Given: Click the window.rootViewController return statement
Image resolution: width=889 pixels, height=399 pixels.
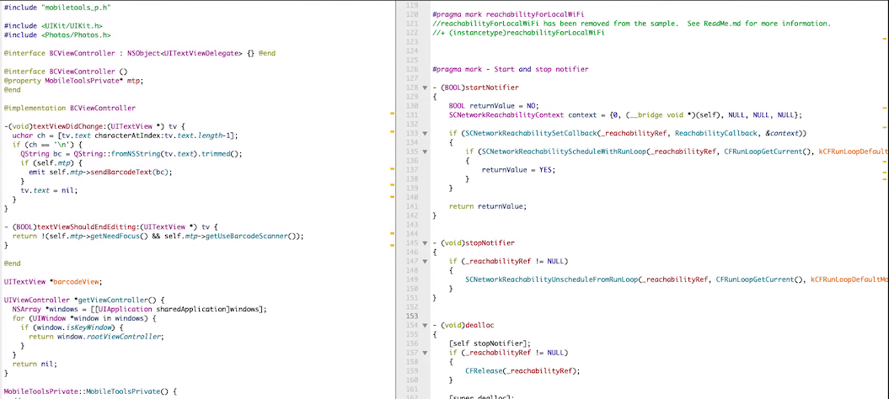Looking at the screenshot, I should [x=96, y=337].
